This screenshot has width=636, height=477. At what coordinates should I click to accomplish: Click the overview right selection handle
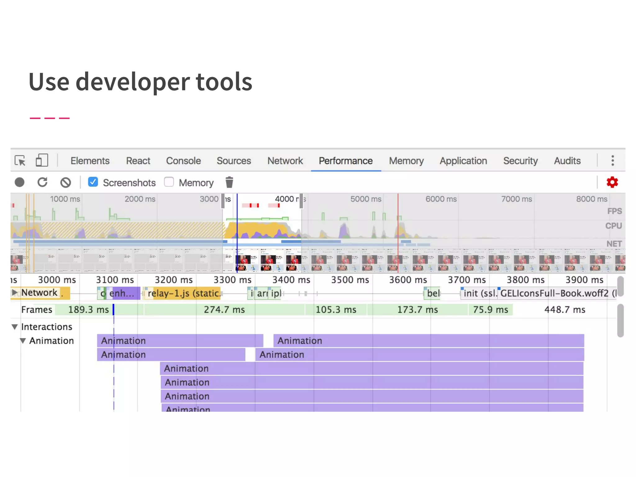tap(301, 201)
